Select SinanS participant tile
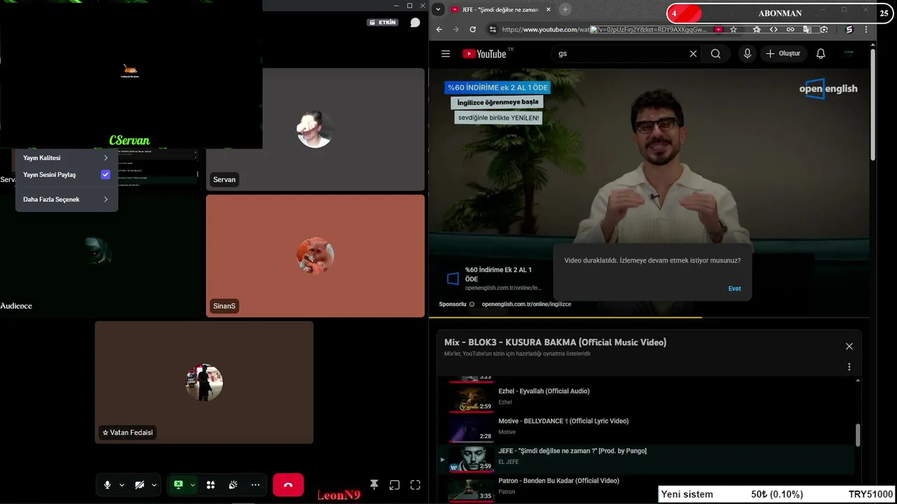The image size is (897, 504). pos(315,256)
